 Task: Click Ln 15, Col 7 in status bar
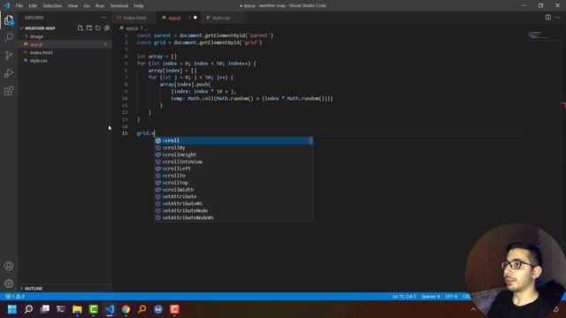point(404,297)
